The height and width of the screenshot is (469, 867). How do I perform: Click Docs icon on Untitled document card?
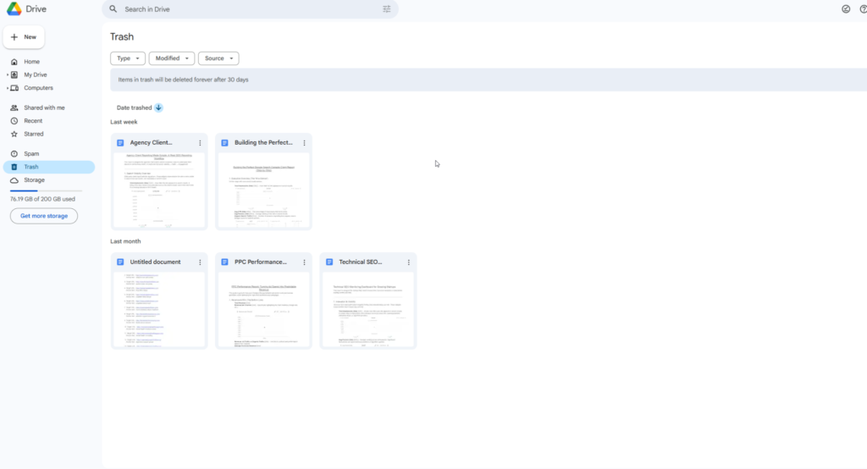[120, 262]
